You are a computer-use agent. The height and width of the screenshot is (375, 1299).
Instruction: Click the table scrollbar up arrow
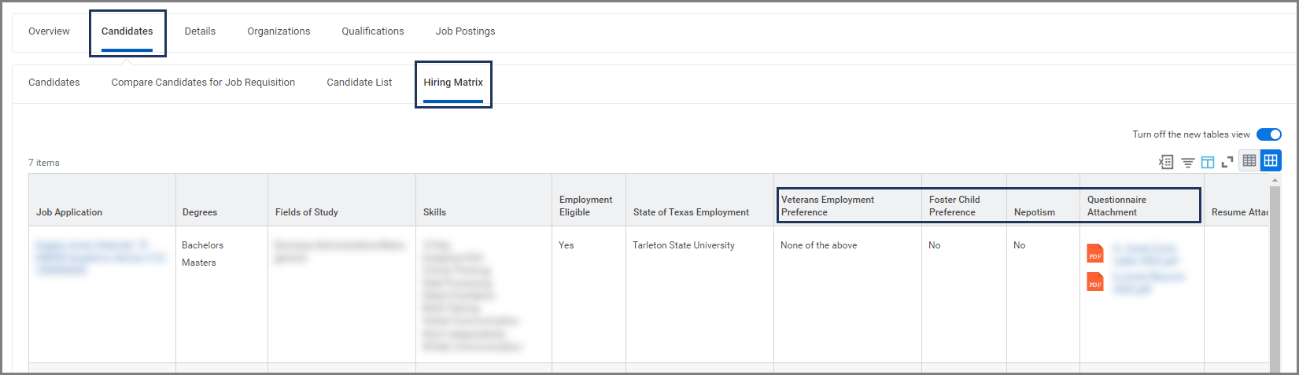click(1275, 180)
